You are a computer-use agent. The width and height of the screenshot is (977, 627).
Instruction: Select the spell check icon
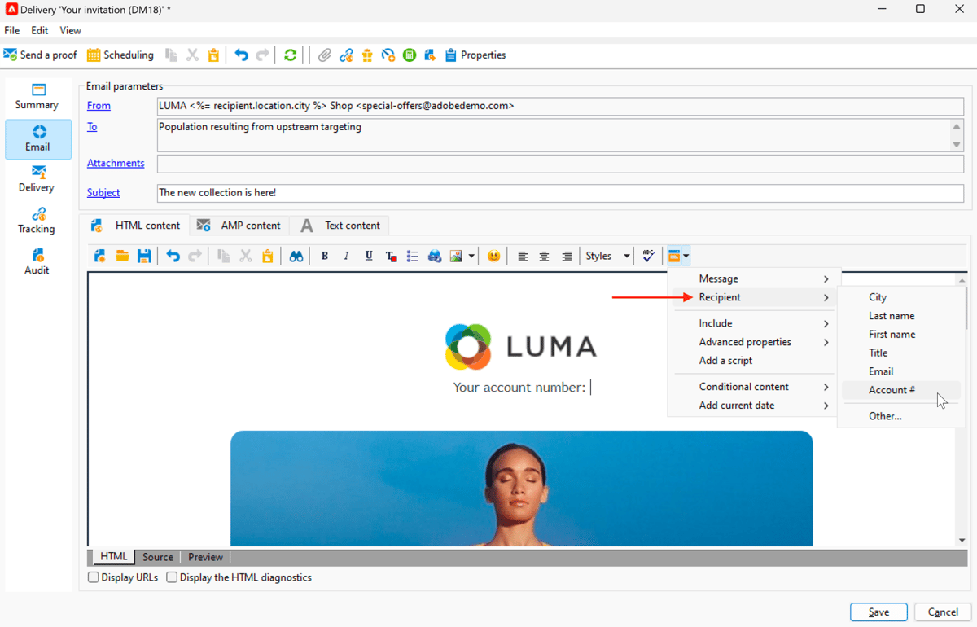pyautogui.click(x=648, y=256)
